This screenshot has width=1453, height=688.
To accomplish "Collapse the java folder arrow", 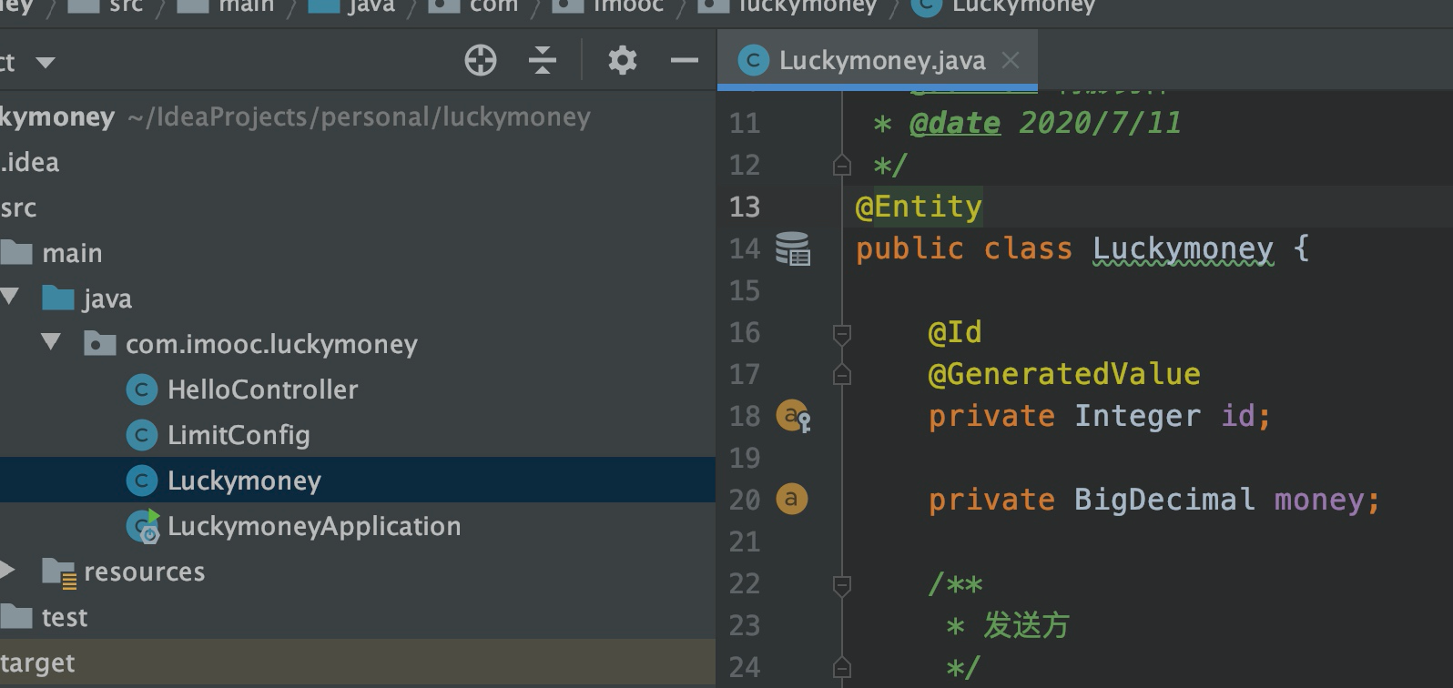I will 10,296.
